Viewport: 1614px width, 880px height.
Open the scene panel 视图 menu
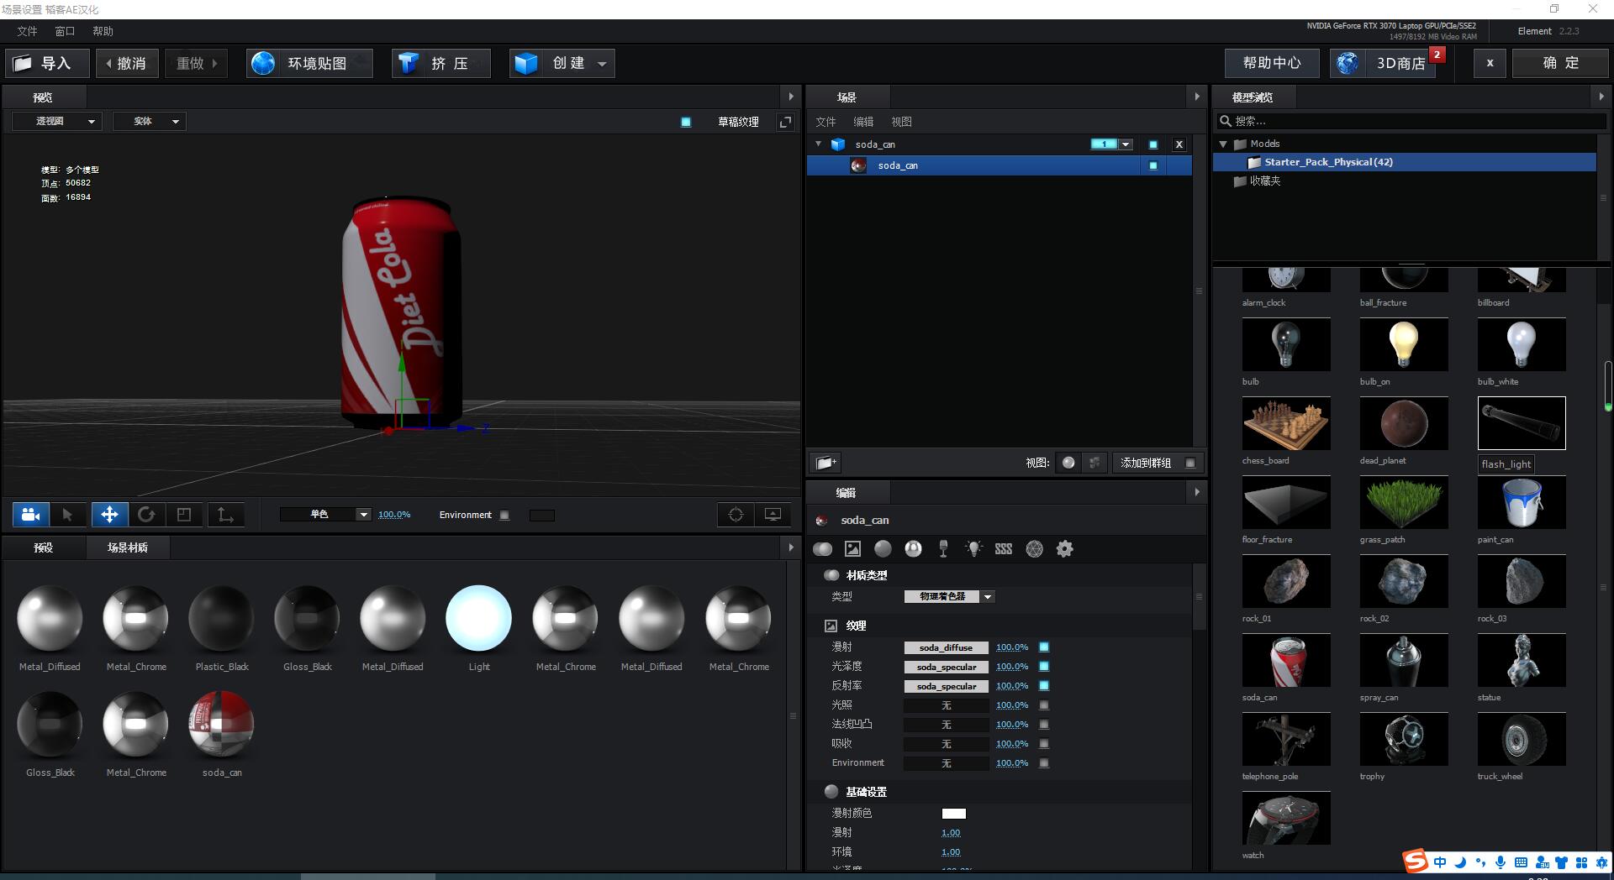pos(901,122)
